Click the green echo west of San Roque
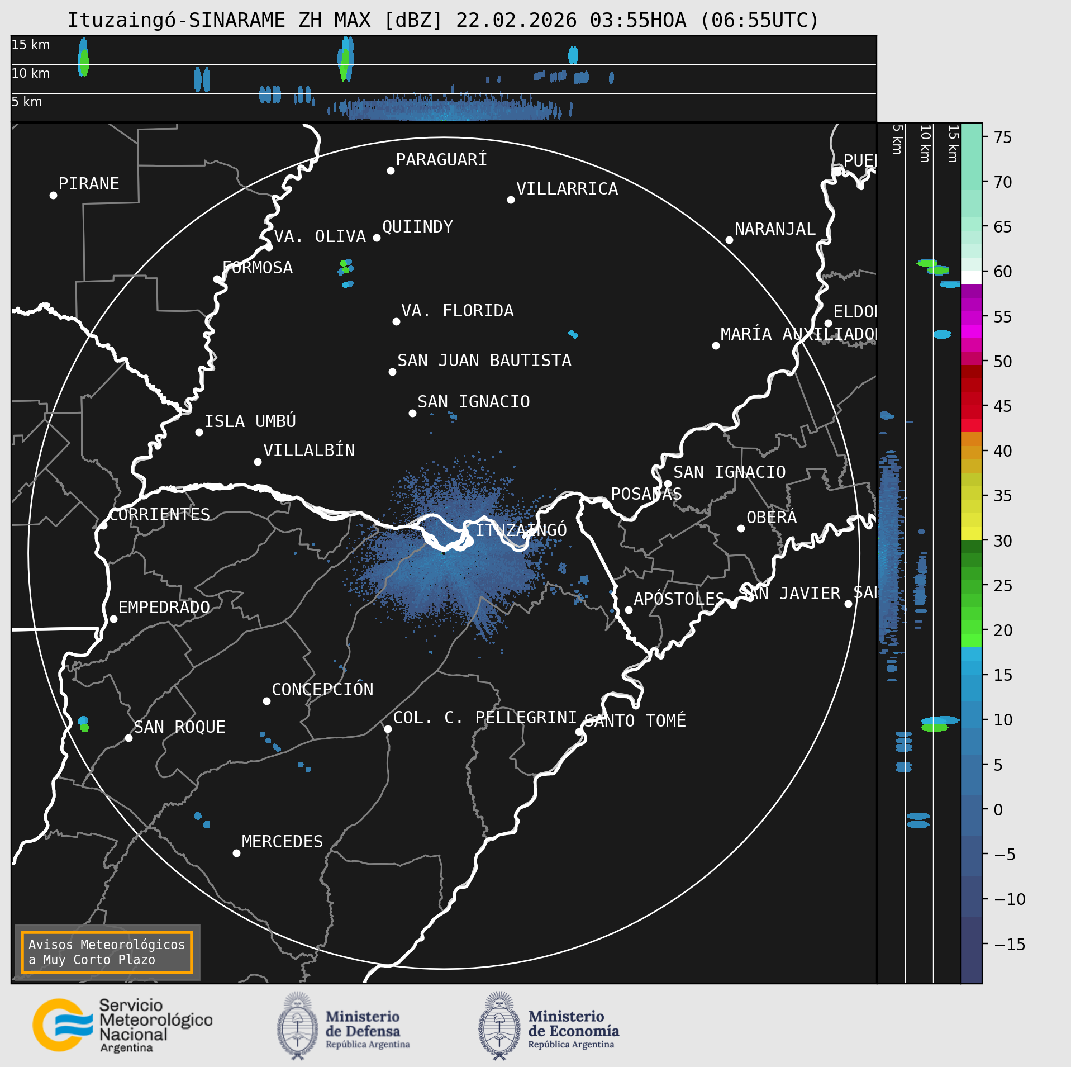This screenshot has height=1067, width=1071. click(x=84, y=728)
